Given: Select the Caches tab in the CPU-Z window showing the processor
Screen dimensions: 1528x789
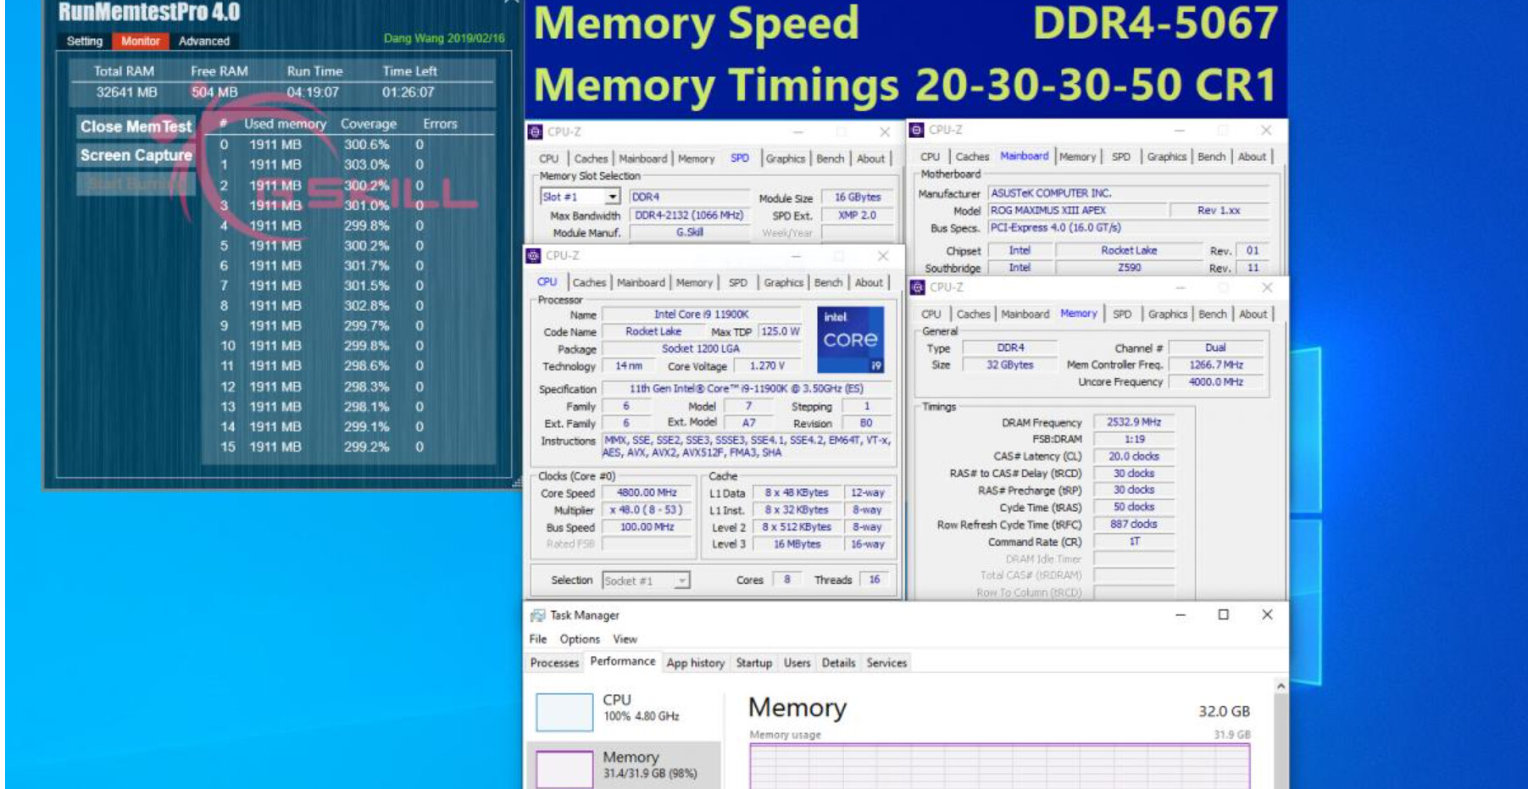Looking at the screenshot, I should pyautogui.click(x=589, y=283).
